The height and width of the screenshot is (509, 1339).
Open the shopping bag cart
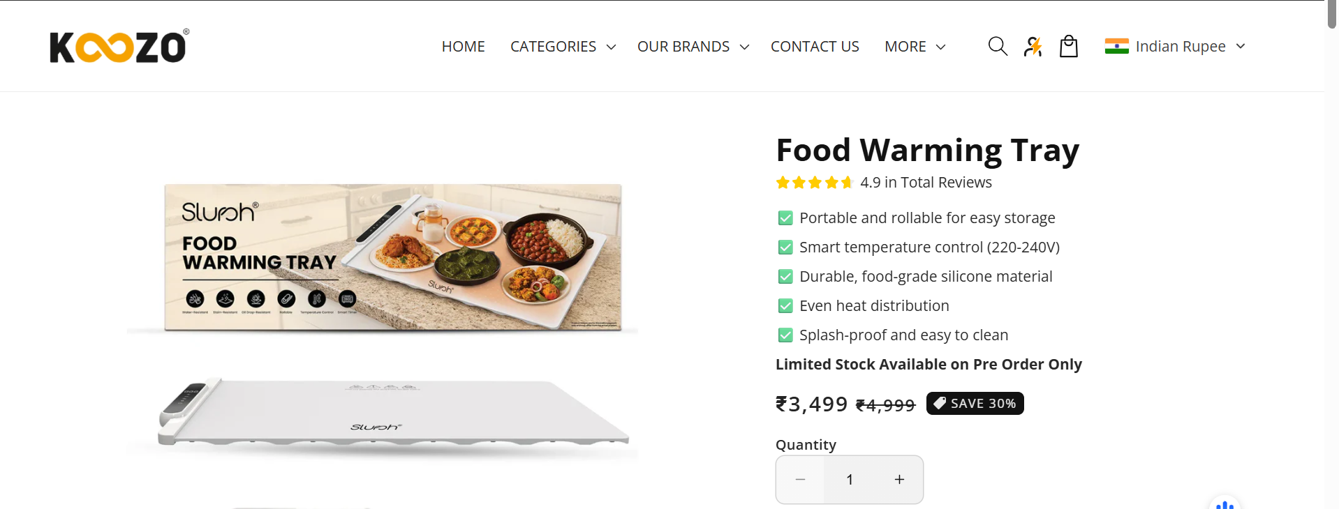point(1069,47)
